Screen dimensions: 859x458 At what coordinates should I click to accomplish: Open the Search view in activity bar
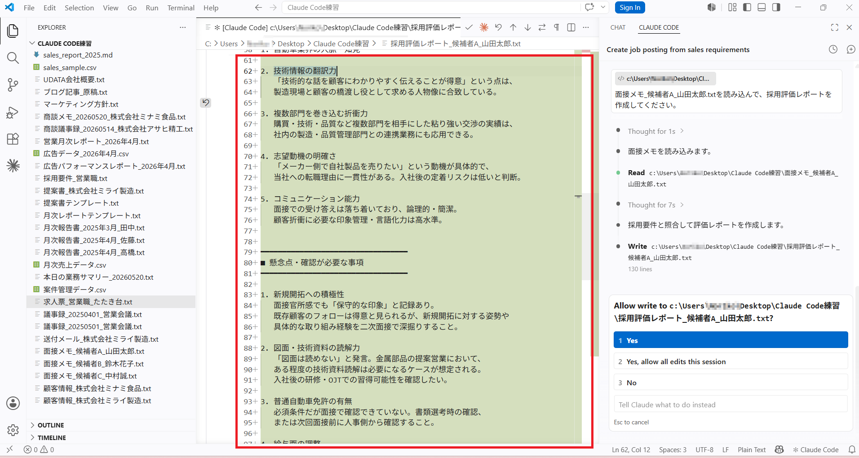[13, 58]
